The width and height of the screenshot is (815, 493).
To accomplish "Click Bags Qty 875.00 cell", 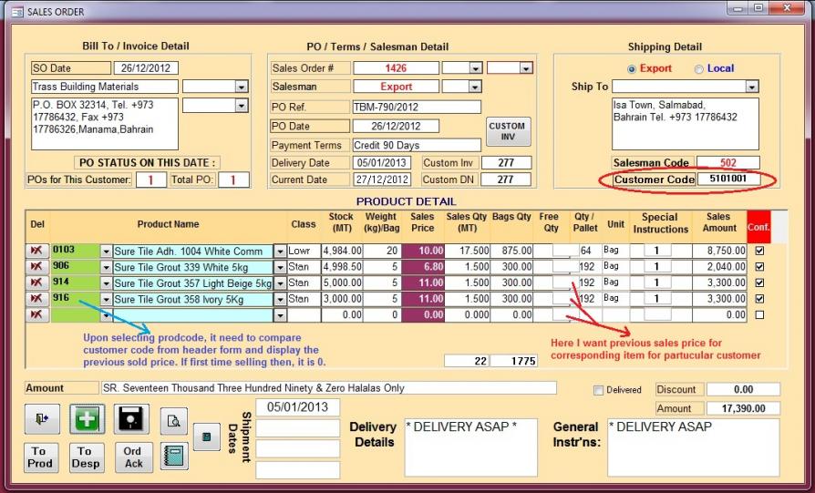I will [511, 251].
